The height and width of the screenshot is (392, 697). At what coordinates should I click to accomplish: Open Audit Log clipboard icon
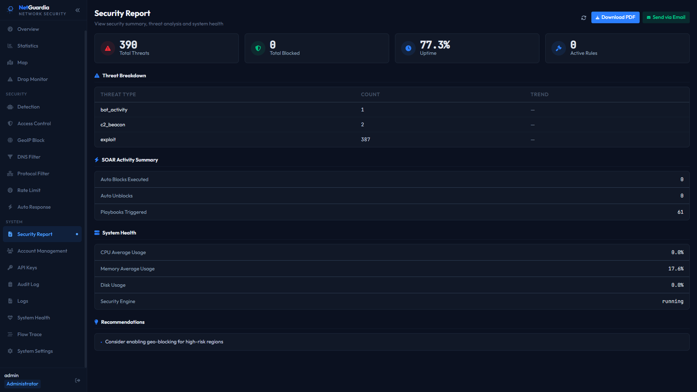(10, 284)
